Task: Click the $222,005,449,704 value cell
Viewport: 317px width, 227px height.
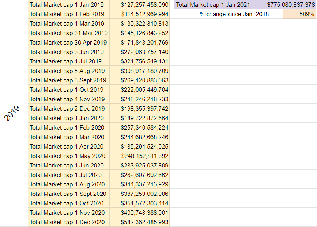Action: (x=139, y=89)
